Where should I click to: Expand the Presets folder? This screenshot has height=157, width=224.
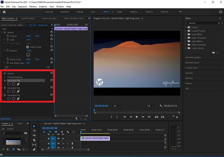click(x=185, y=27)
